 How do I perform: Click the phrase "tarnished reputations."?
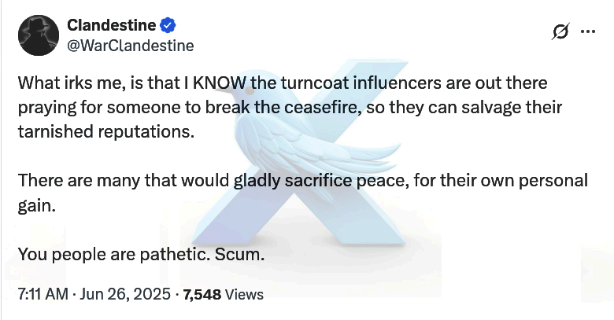(x=105, y=131)
